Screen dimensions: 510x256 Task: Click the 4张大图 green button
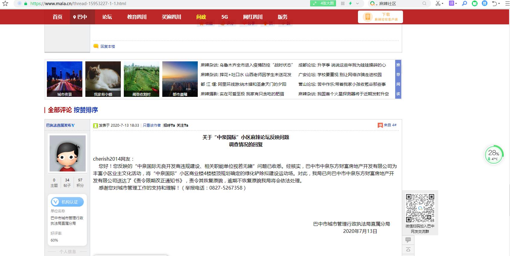coord(323,4)
